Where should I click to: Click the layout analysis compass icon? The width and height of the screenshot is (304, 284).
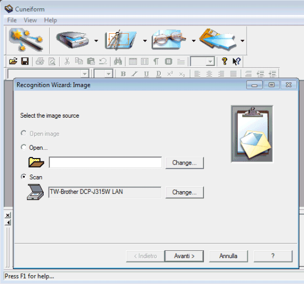tap(120, 40)
